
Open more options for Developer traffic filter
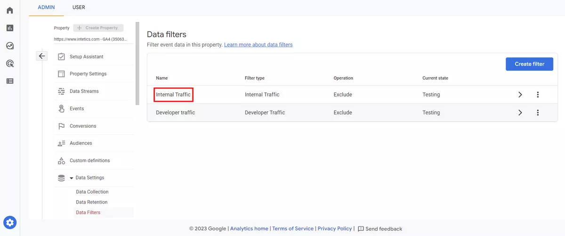tap(538, 113)
